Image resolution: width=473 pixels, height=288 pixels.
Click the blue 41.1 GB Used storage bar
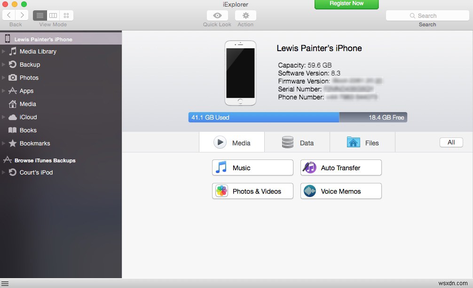[x=263, y=117]
